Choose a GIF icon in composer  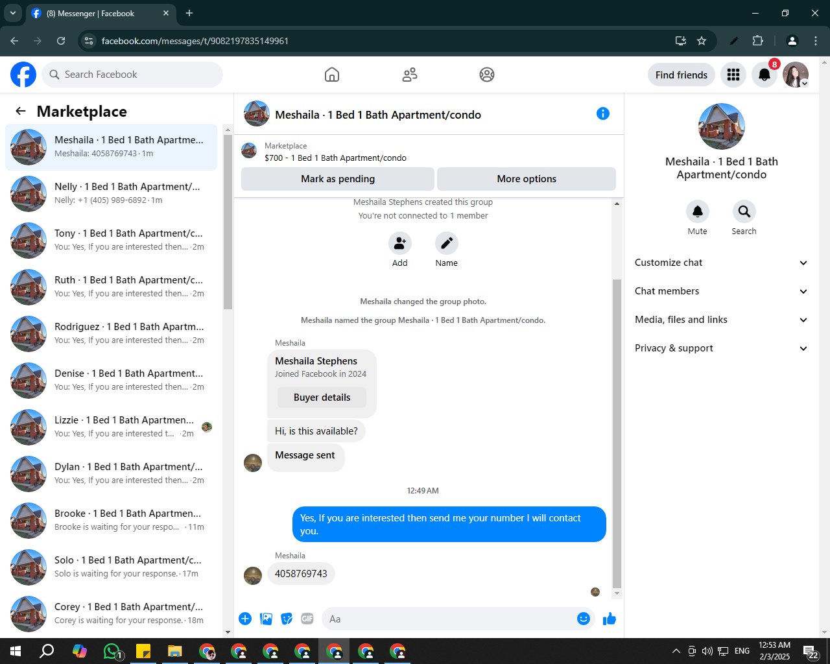click(x=307, y=619)
